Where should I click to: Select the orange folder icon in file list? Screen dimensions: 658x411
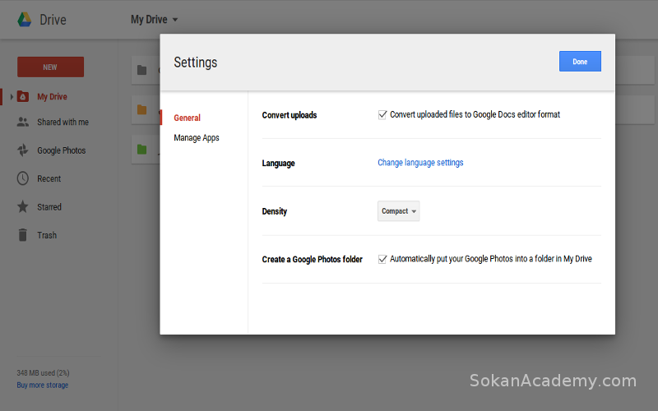(x=141, y=110)
